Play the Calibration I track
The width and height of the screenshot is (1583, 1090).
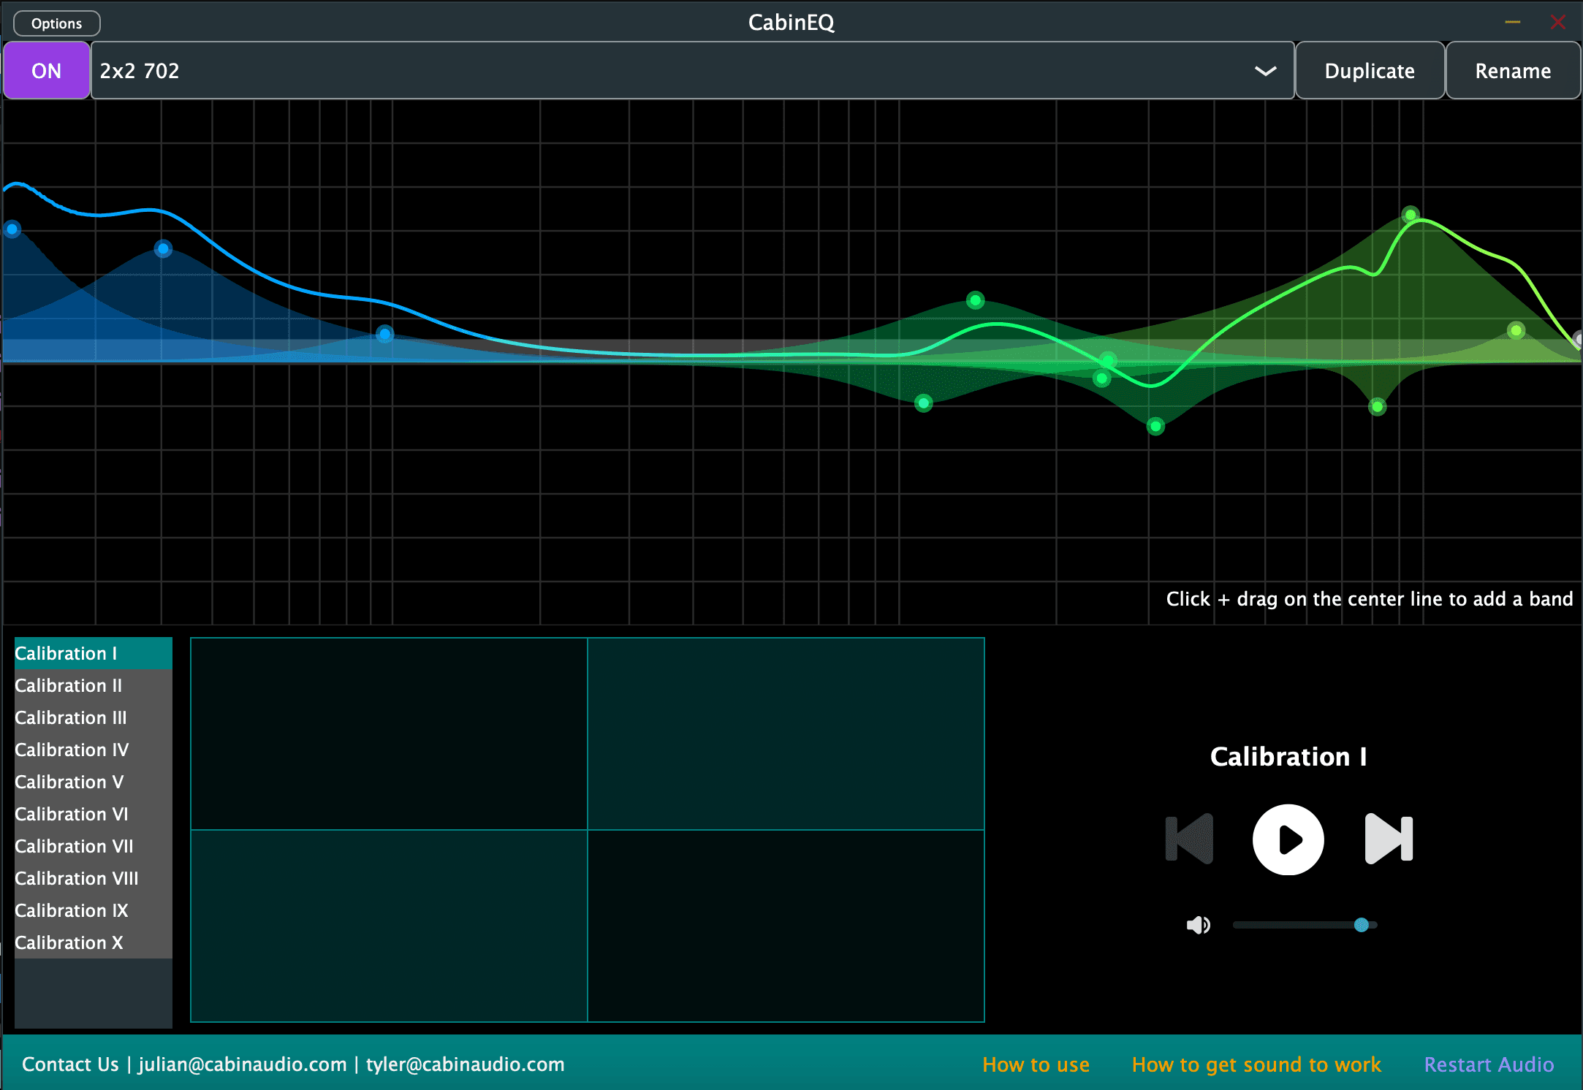click(x=1288, y=839)
